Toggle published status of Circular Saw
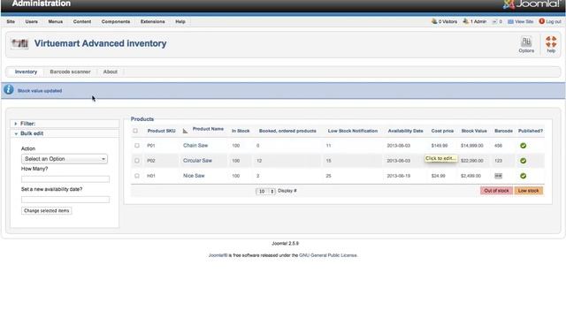Viewport: 566px width, 318px height. (523, 161)
